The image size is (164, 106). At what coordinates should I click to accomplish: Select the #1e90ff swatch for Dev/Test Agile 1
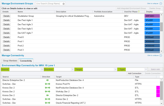[x=152, y=20]
